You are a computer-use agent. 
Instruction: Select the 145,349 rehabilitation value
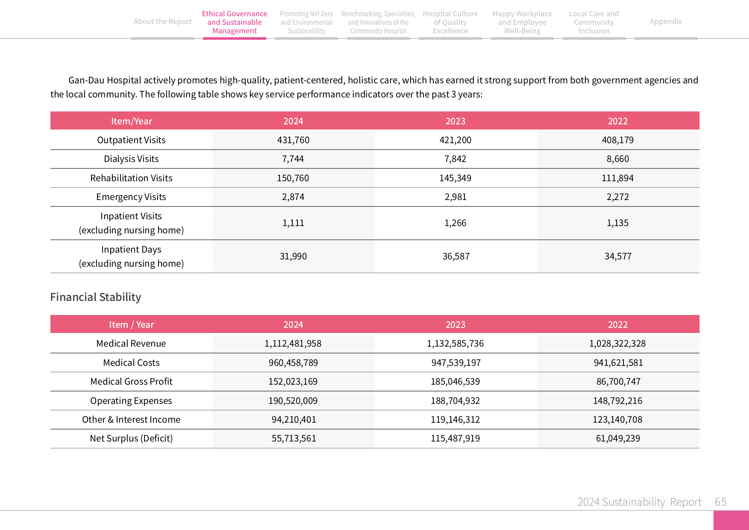coord(455,178)
